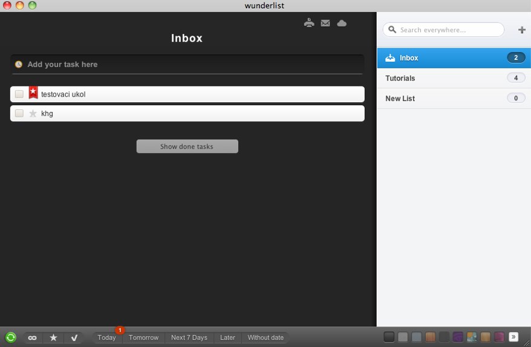The image size is (531, 347).
Task: Check off the khg task
Action: pyautogui.click(x=19, y=114)
